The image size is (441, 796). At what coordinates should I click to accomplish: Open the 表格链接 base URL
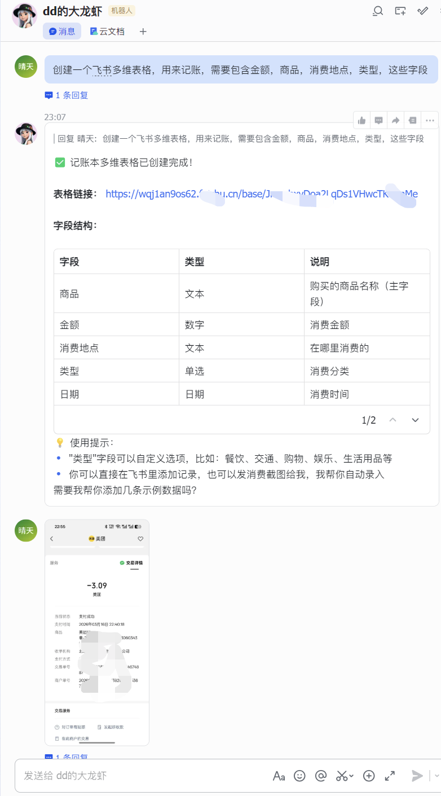262,193
